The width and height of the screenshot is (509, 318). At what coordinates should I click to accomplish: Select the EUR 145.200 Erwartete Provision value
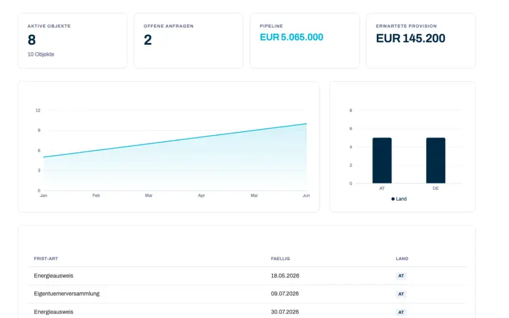pos(411,39)
